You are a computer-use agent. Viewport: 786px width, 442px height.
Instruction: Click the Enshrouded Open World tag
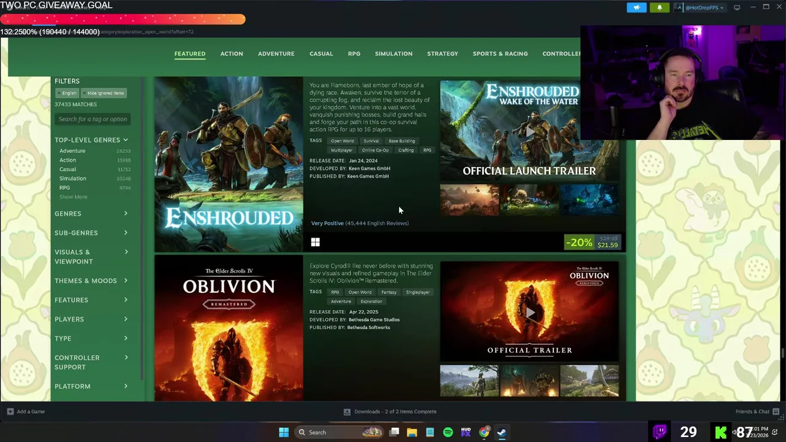[342, 141]
